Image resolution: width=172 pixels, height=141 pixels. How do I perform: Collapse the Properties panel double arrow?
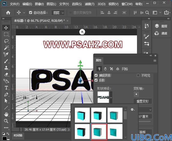point(151,56)
